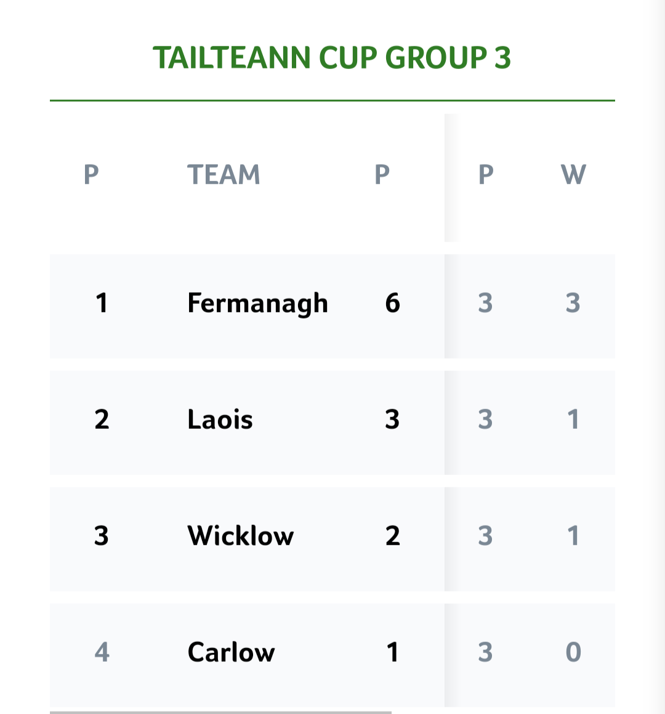Click Carlow's wins value of 0
Viewport: 665px width, 714px height.
(x=573, y=652)
